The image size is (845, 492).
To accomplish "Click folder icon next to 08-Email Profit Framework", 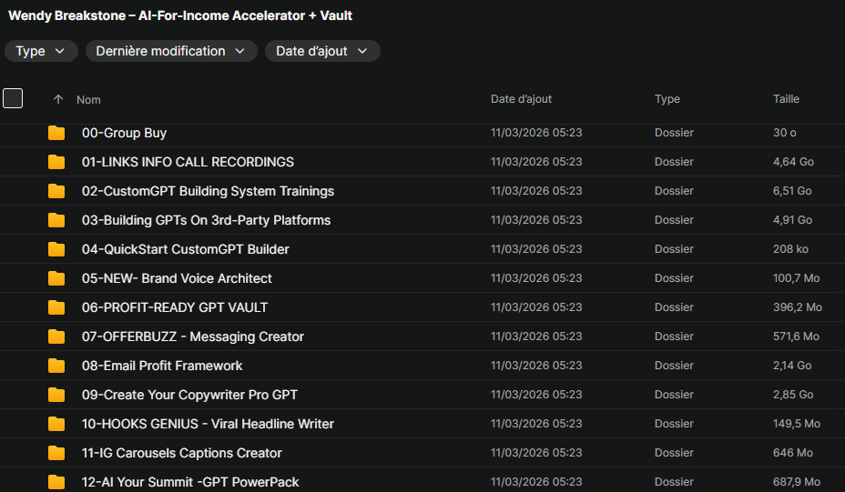I will [x=56, y=366].
